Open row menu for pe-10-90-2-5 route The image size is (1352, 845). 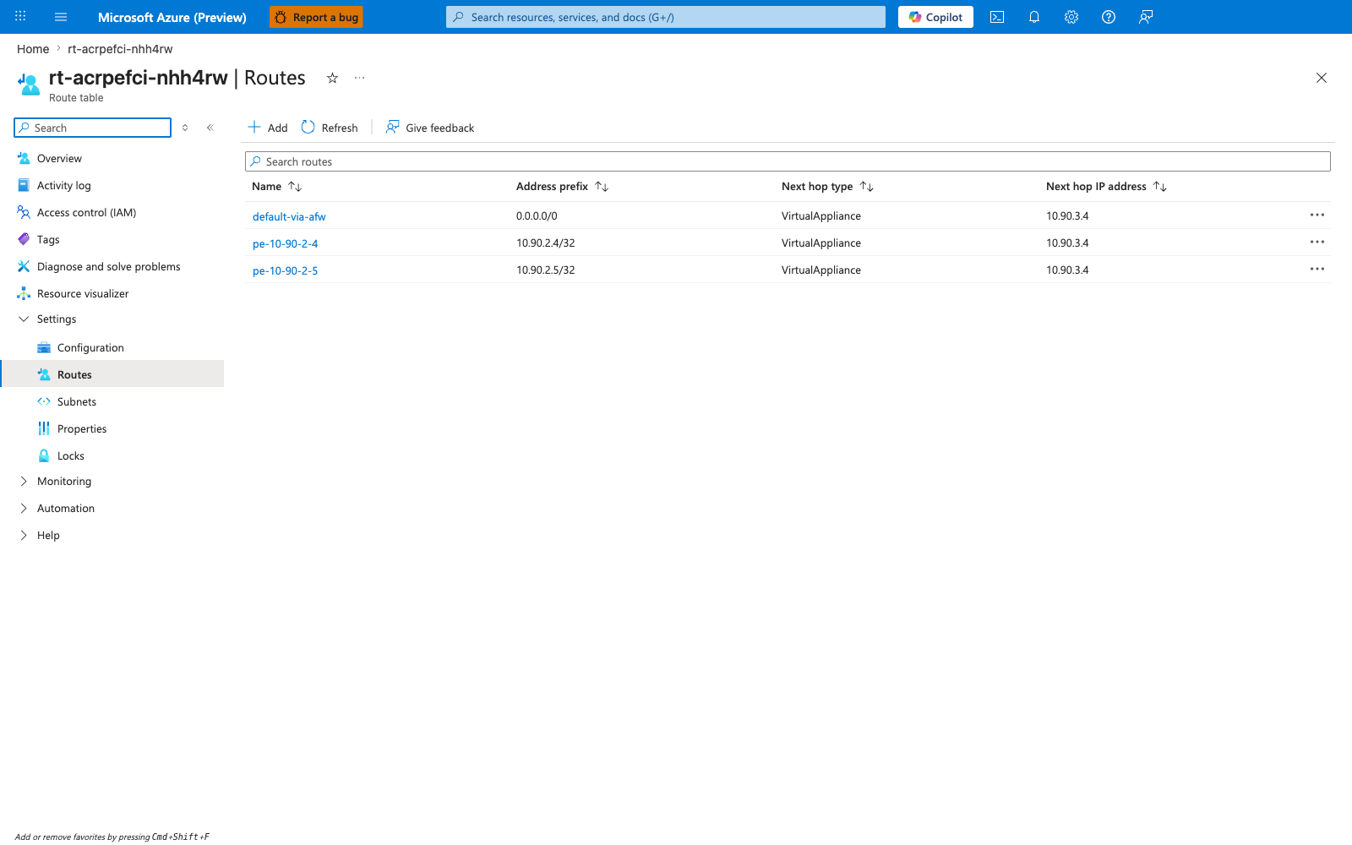1317,270
